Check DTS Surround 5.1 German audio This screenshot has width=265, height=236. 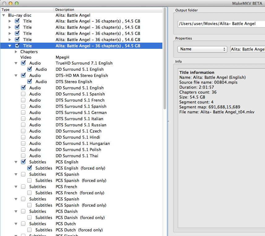coord(23,112)
